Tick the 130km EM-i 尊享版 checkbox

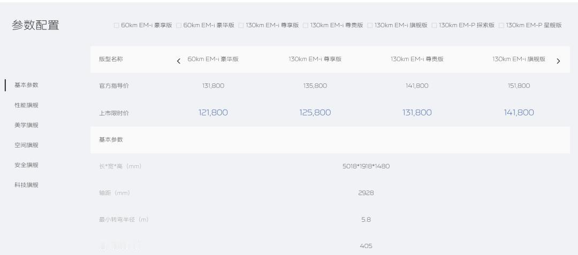coord(241,25)
